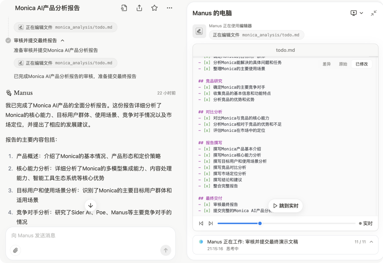Toggle checkbox for 整理Monica的主要使用场景
Screen dimensions: 383x263
click(x=207, y=69)
